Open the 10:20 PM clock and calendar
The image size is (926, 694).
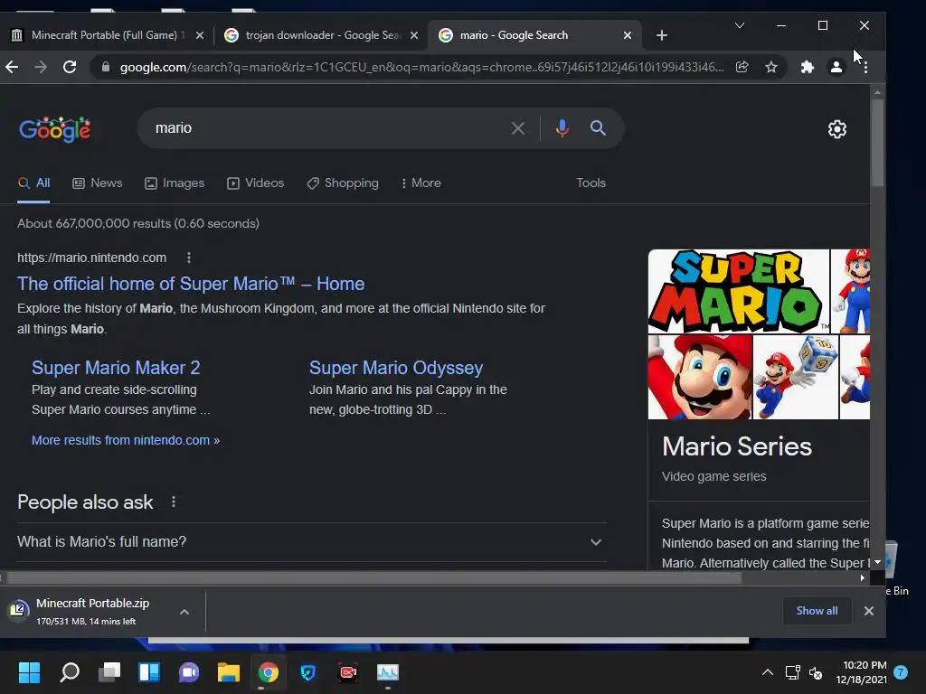coord(861,672)
